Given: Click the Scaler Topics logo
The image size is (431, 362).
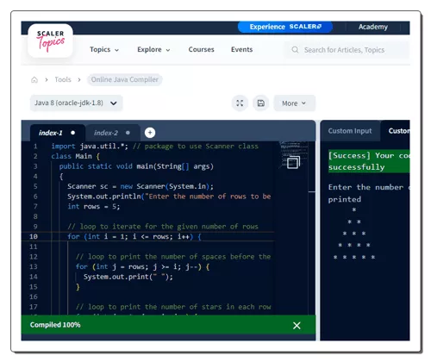Looking at the screenshot, I should tap(51, 41).
